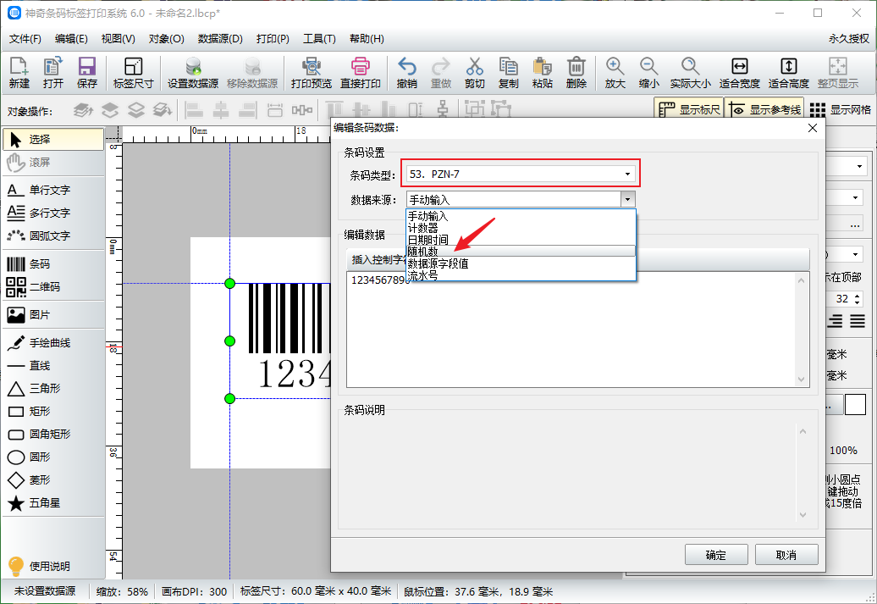
Task: Open 标签尺寸 label size settings
Action: coord(133,73)
